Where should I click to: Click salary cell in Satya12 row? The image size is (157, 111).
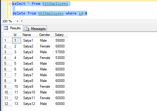click(60, 104)
